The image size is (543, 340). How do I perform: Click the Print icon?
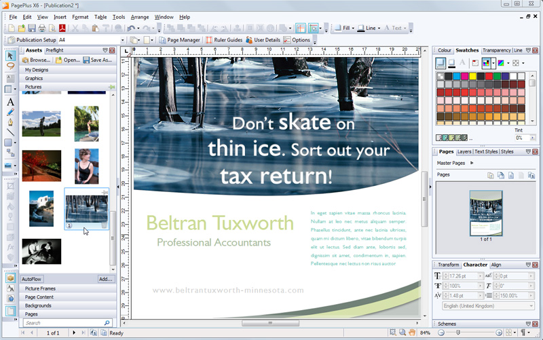click(42, 29)
